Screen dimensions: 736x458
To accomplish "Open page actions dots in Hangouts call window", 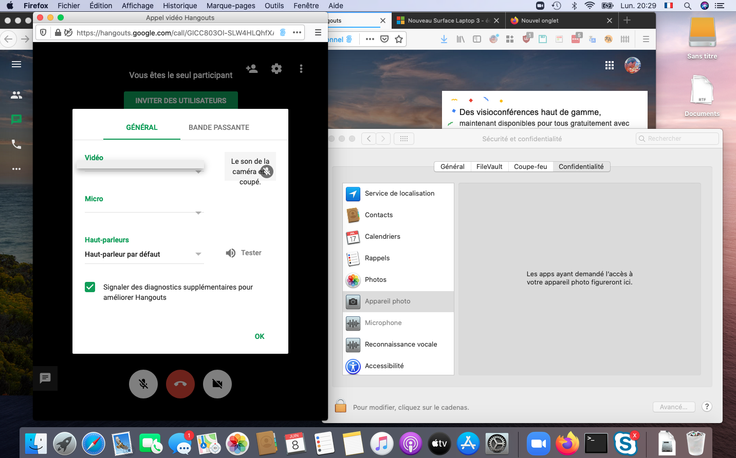I will pyautogui.click(x=297, y=32).
